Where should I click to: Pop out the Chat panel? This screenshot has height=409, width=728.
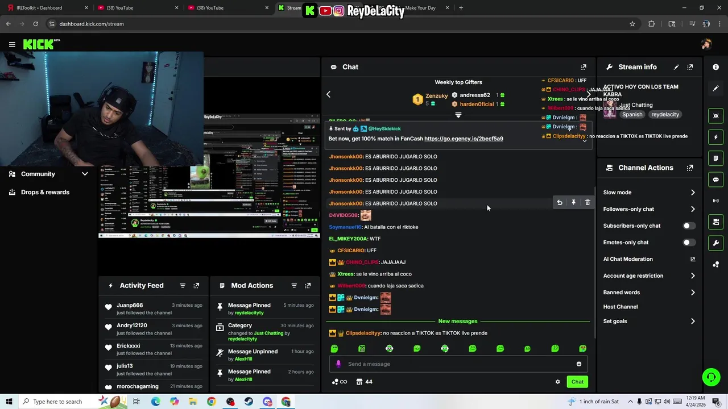click(x=583, y=67)
